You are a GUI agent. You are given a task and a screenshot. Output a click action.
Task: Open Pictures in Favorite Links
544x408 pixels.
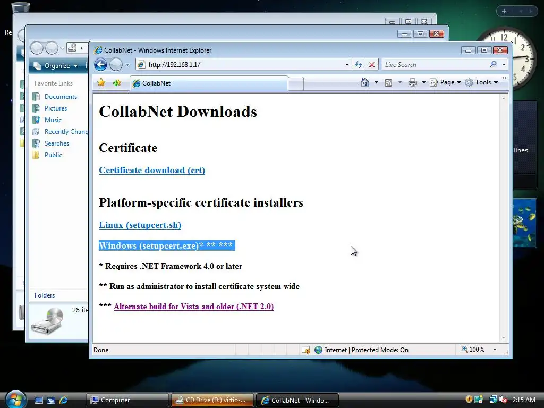point(55,108)
